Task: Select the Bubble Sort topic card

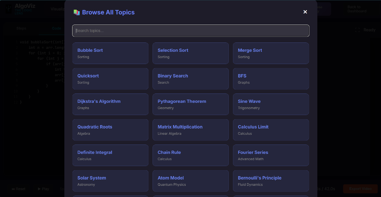Action: (110, 53)
